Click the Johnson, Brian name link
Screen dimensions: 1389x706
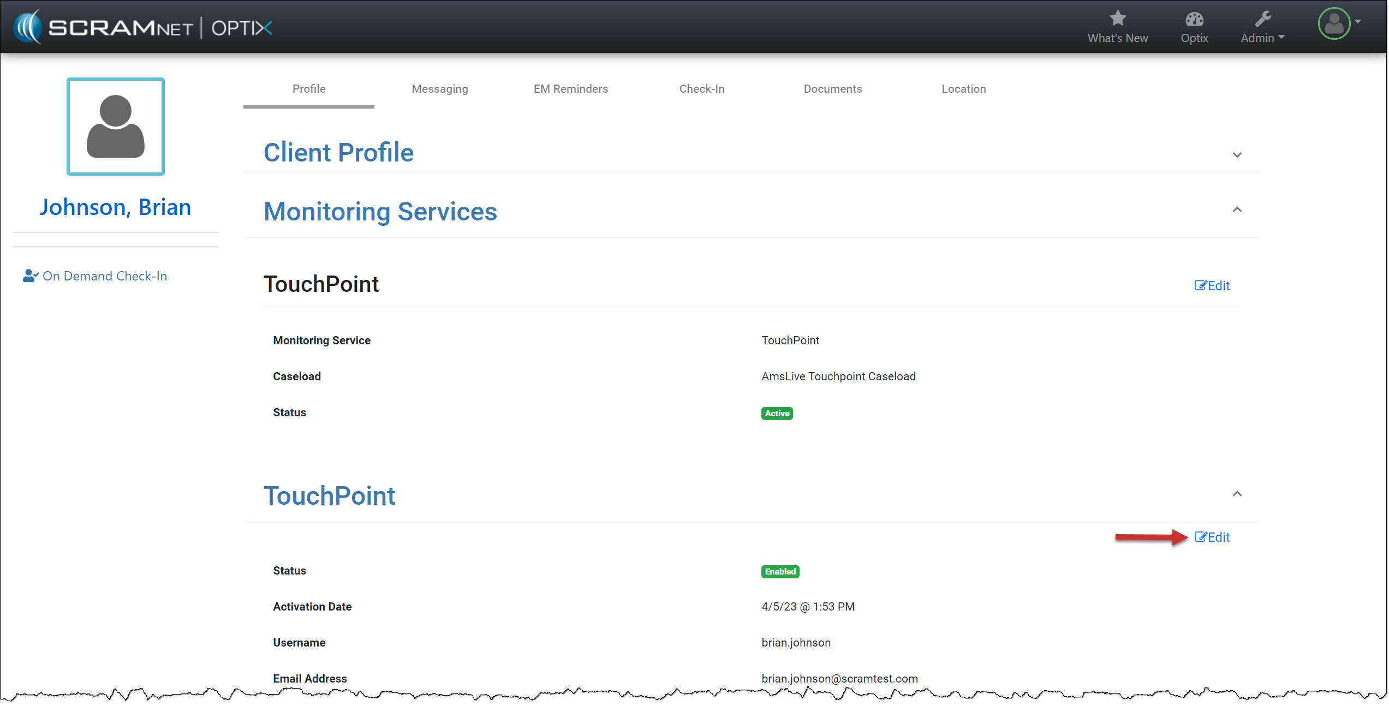coord(115,207)
